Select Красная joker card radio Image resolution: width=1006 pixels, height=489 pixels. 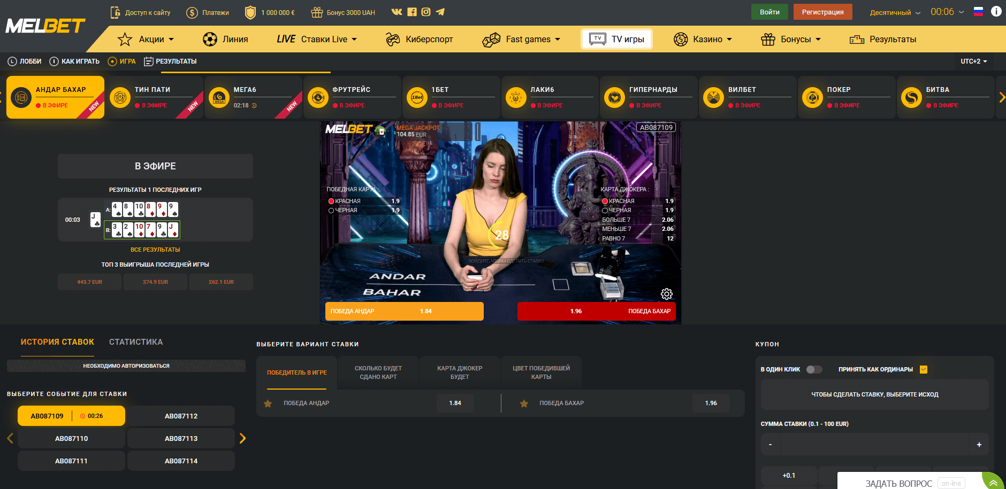click(605, 201)
